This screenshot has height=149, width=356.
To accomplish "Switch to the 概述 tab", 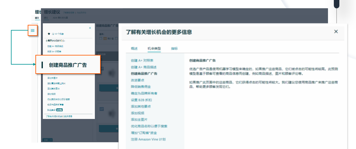I will pos(134,48).
